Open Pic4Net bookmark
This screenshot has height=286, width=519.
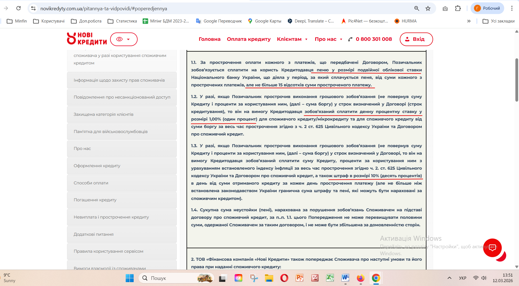(x=365, y=21)
